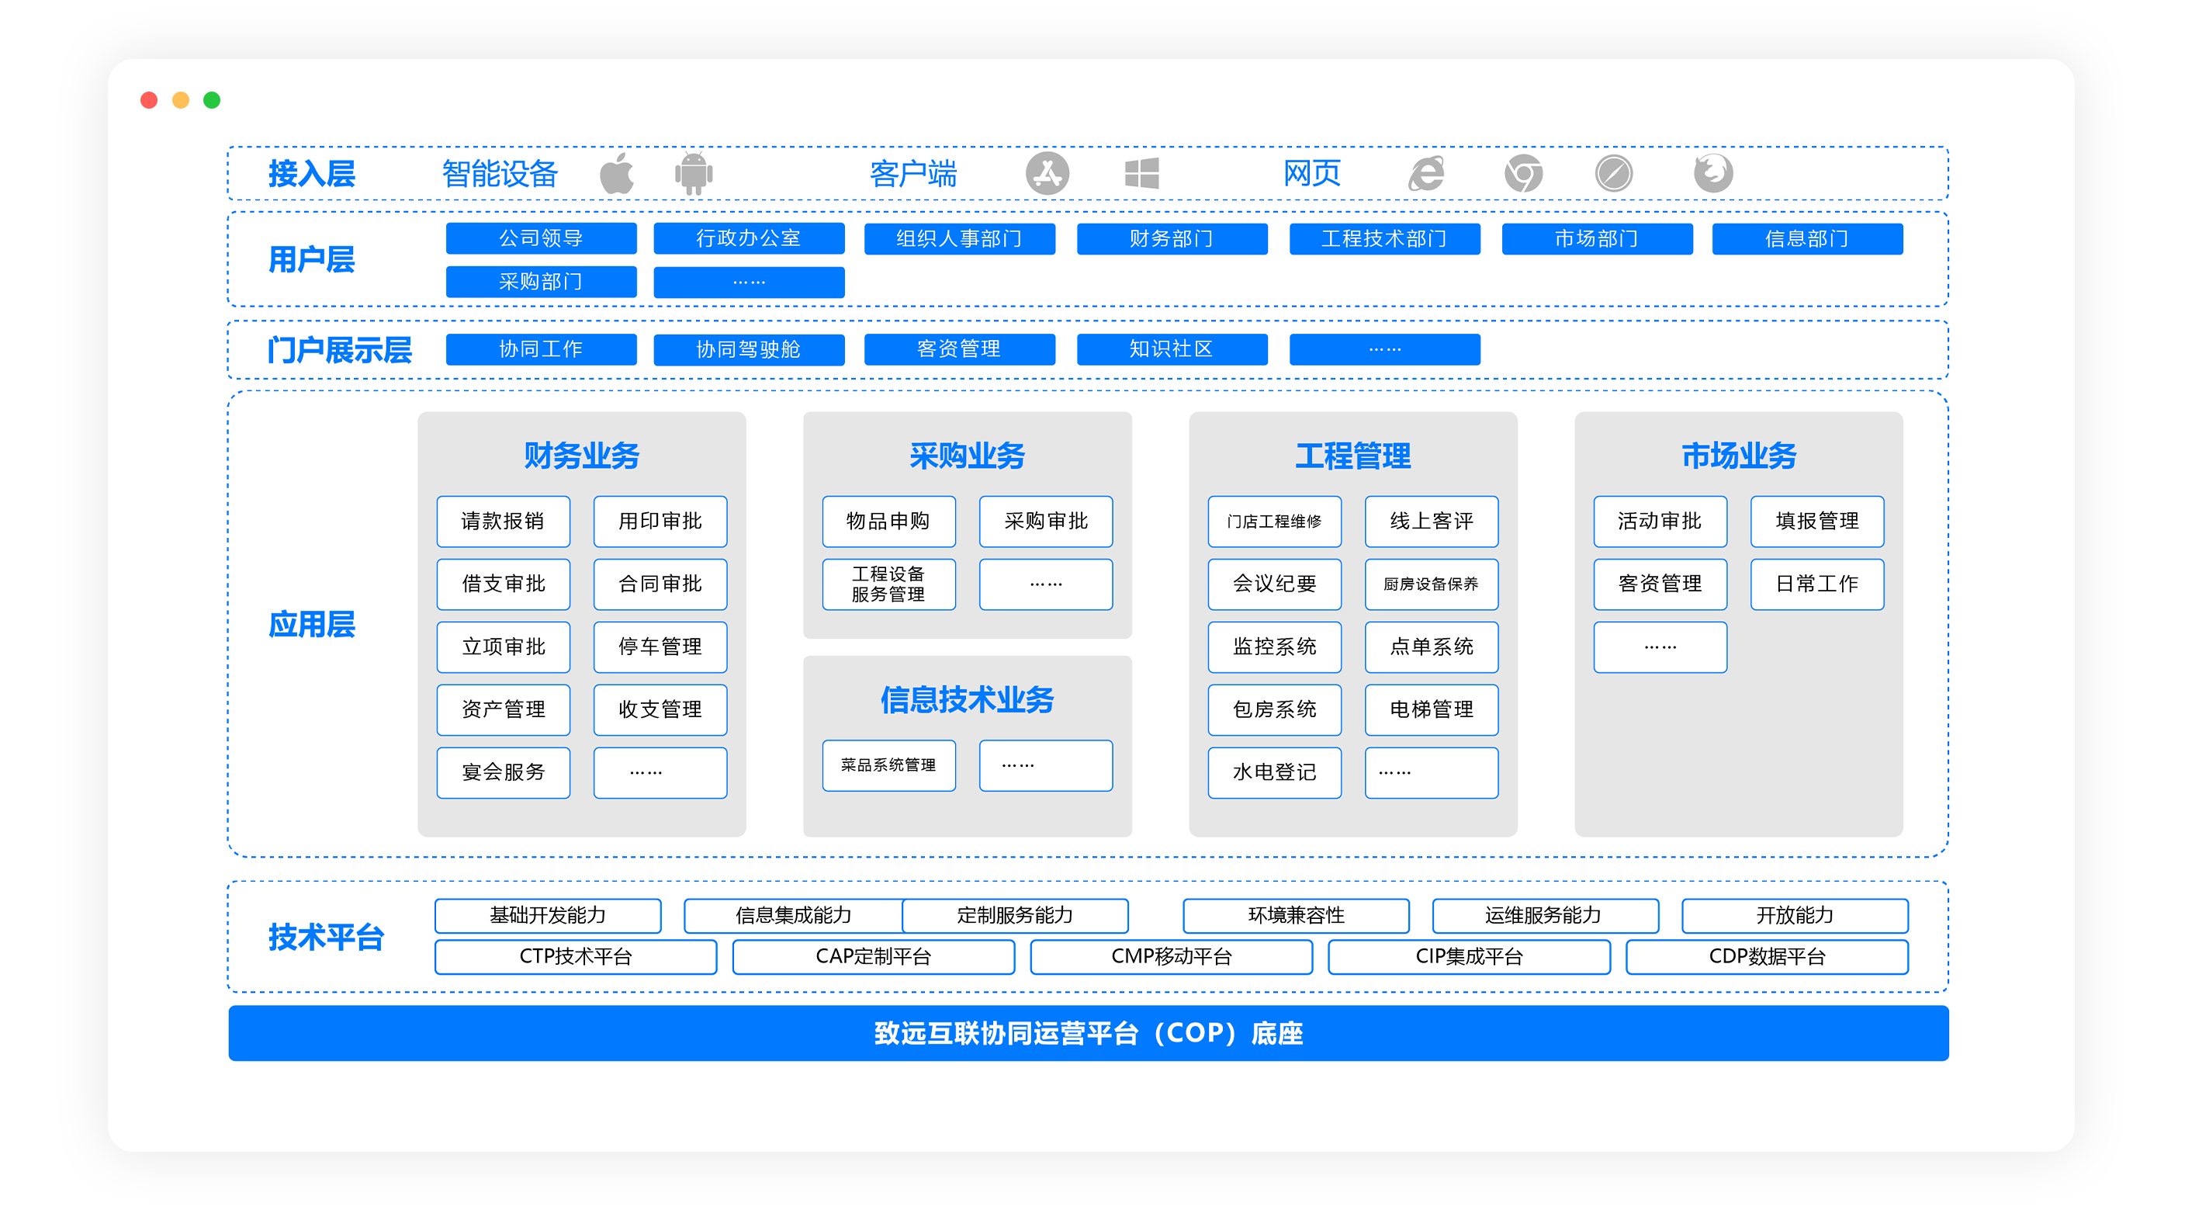
Task: Click the 请款报销 finance item
Action: 503,521
